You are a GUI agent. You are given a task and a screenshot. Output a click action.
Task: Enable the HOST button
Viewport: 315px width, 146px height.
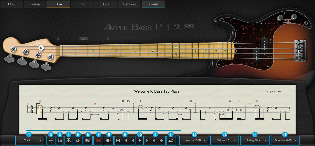tap(87, 140)
